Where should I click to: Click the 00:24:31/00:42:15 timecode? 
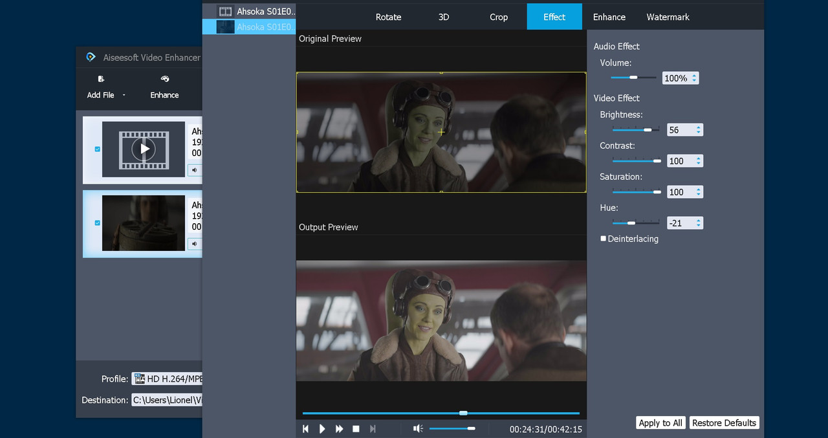coord(545,429)
